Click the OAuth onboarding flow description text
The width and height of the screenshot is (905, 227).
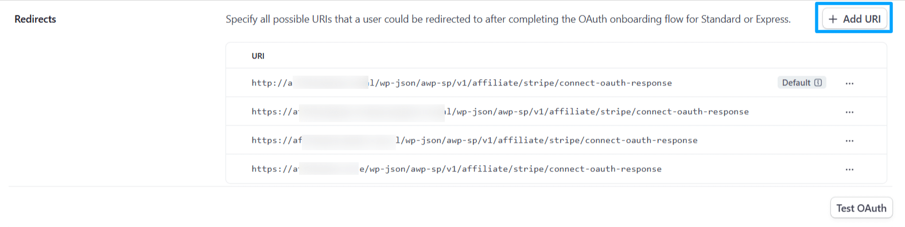coord(508,19)
